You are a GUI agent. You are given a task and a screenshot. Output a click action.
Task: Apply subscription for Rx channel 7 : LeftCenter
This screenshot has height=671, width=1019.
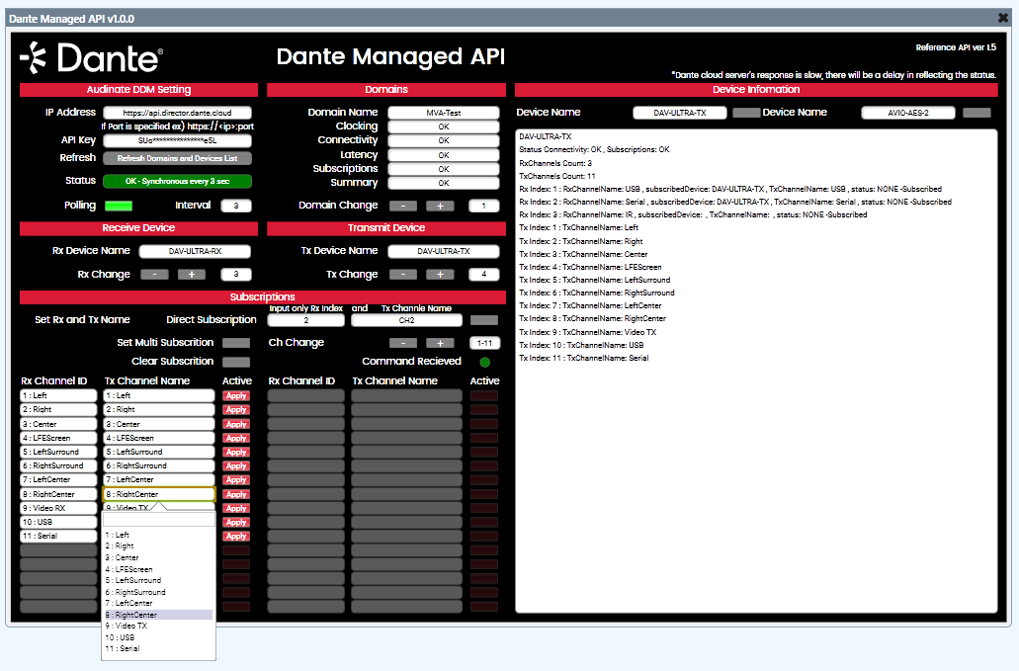tap(236, 480)
